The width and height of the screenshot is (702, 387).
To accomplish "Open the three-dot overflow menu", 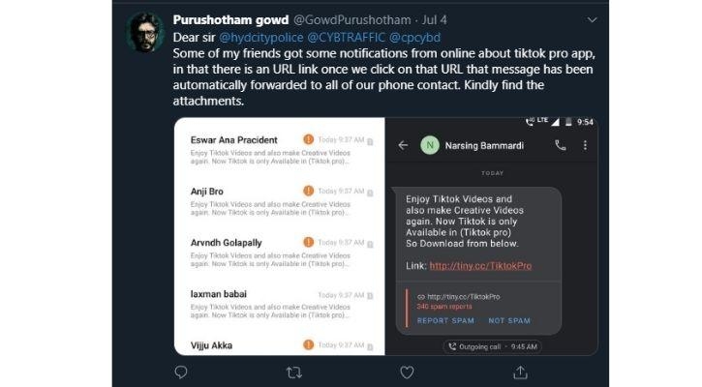I will [x=585, y=145].
